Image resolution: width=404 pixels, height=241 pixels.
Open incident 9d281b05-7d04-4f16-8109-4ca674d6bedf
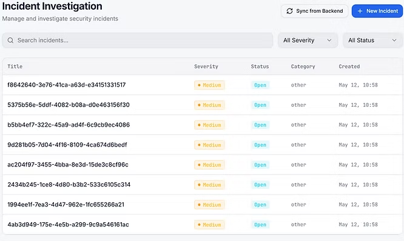pyautogui.click(x=67, y=145)
